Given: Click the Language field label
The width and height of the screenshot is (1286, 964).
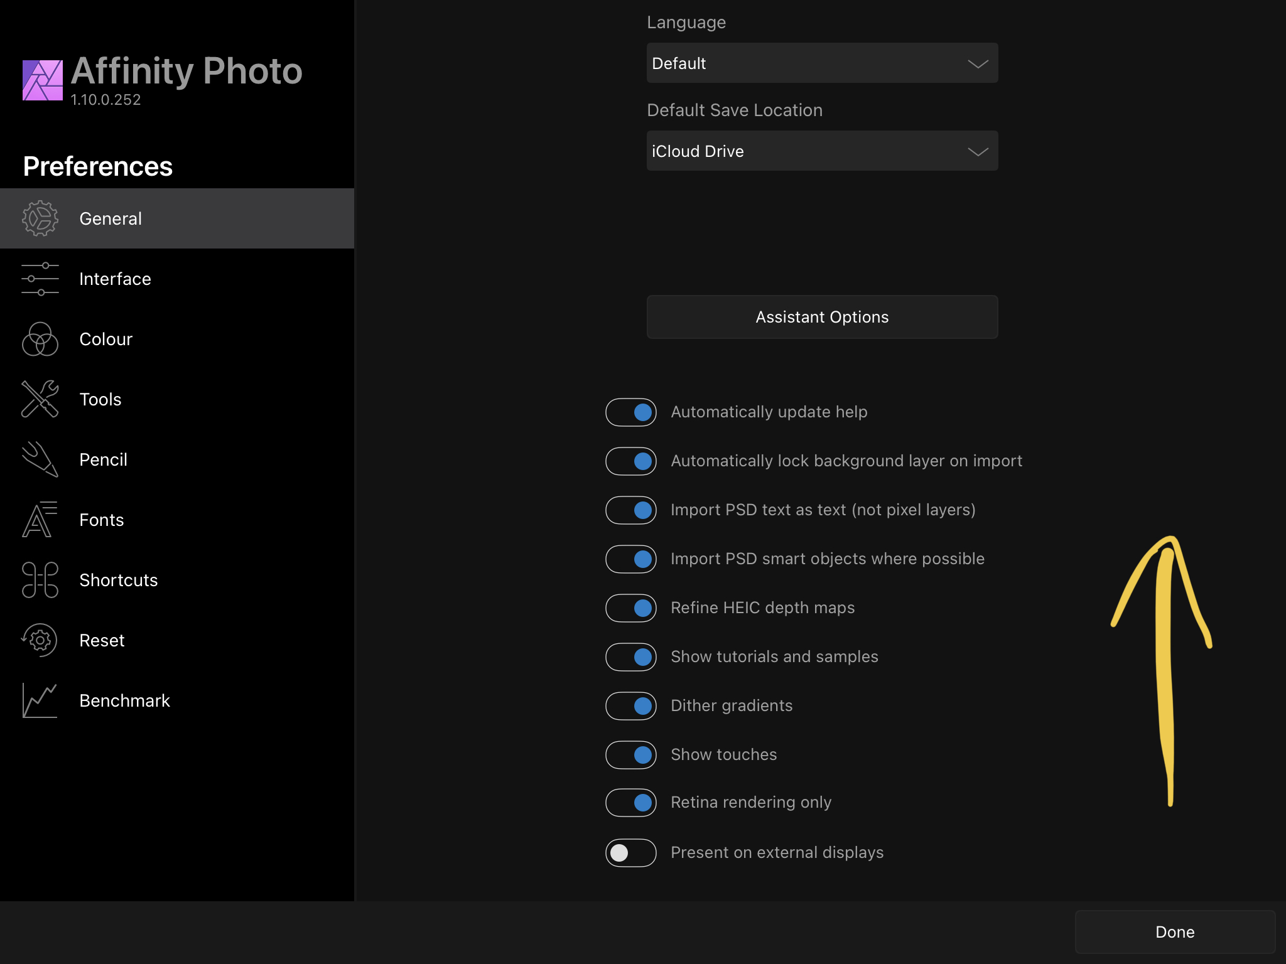Looking at the screenshot, I should pyautogui.click(x=686, y=23).
